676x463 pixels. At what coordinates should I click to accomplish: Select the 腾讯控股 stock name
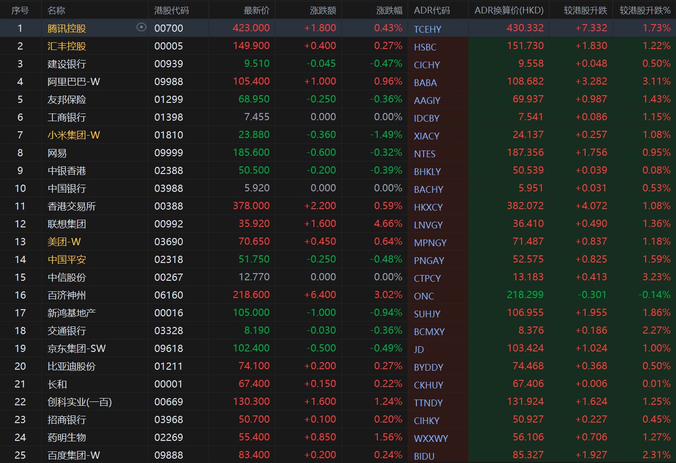pyautogui.click(x=67, y=28)
